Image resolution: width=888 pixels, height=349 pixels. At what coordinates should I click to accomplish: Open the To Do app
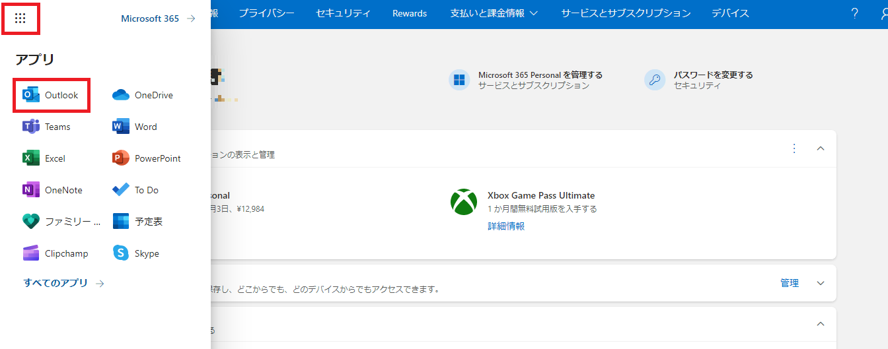pos(136,190)
